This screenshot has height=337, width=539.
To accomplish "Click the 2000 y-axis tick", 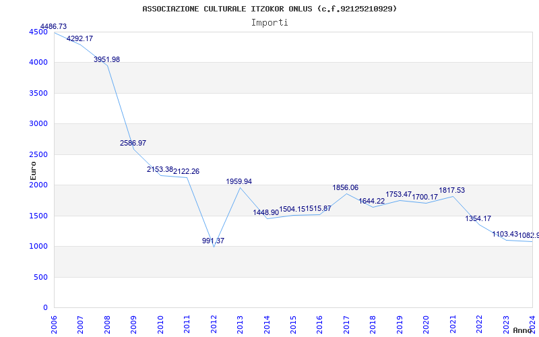I will [38, 185].
